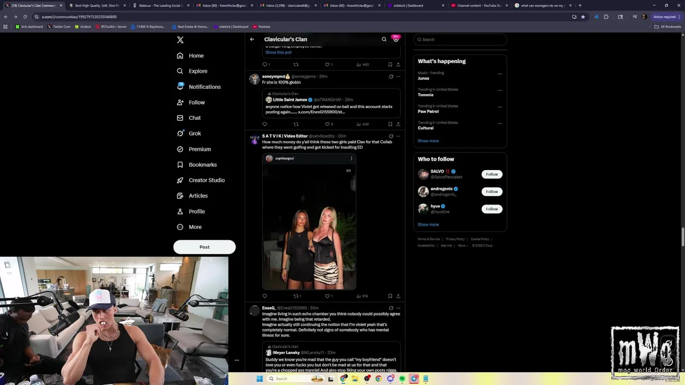The height and width of the screenshot is (385, 685).
Task: Open Spotify from the taskbar
Action: pos(402,379)
